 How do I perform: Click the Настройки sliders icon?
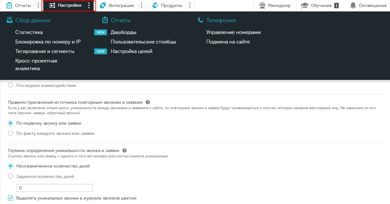(x=53, y=5)
